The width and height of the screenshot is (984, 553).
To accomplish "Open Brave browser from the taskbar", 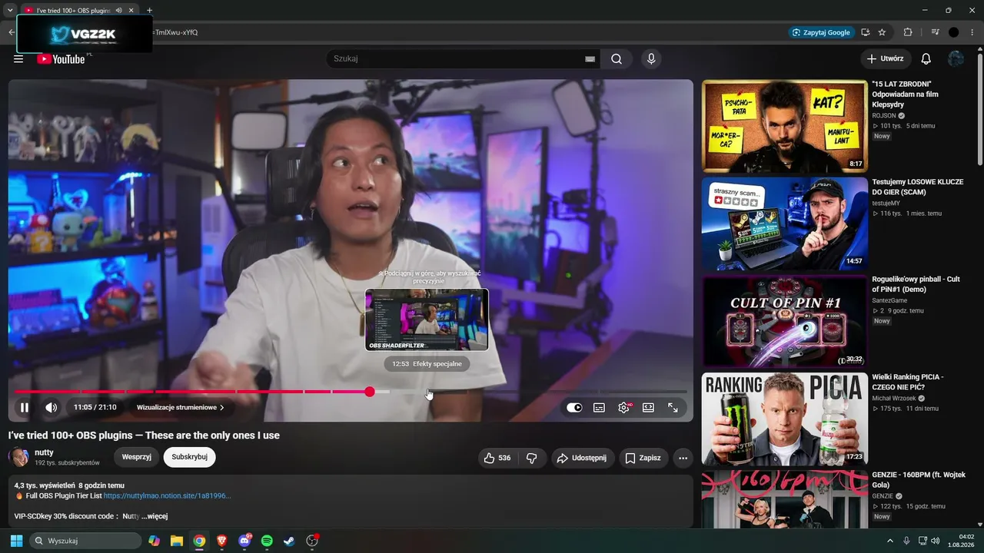I will tap(222, 541).
